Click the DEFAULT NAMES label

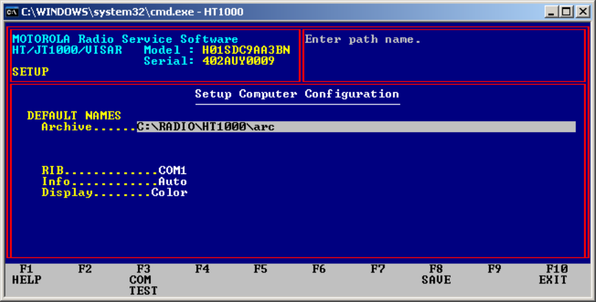point(74,116)
